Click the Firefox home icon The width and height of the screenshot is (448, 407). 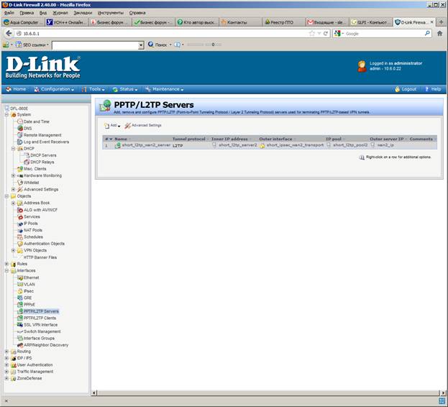tap(439, 33)
